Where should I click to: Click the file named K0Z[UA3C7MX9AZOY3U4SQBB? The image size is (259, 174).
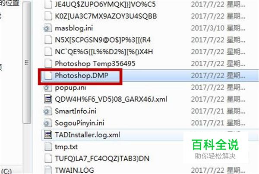pyautogui.click(x=106, y=16)
